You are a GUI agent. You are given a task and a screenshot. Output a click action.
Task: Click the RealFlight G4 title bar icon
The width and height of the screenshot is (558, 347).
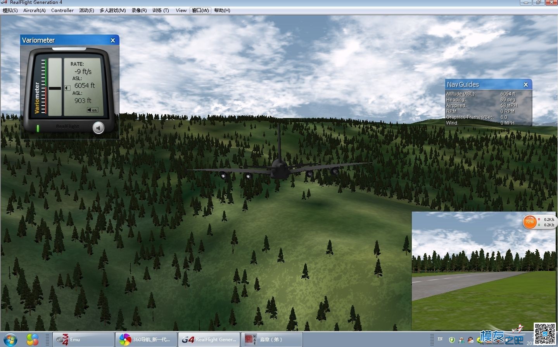coord(4,2)
